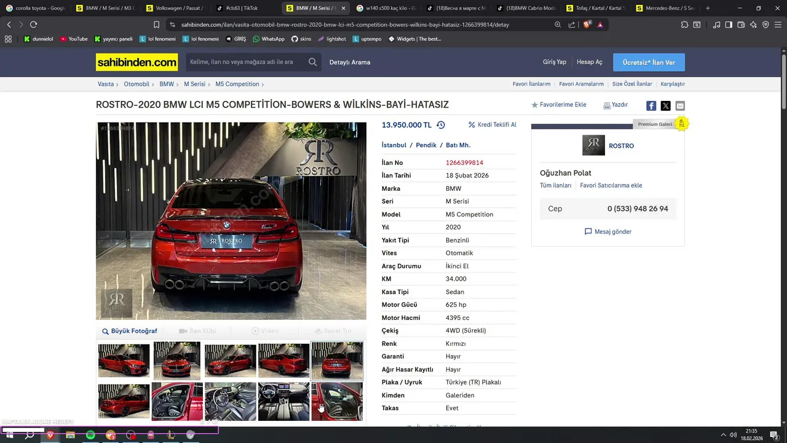The height and width of the screenshot is (443, 787).
Task: Click Kredi Teklifi Al loan offer link
Action: coord(492,125)
